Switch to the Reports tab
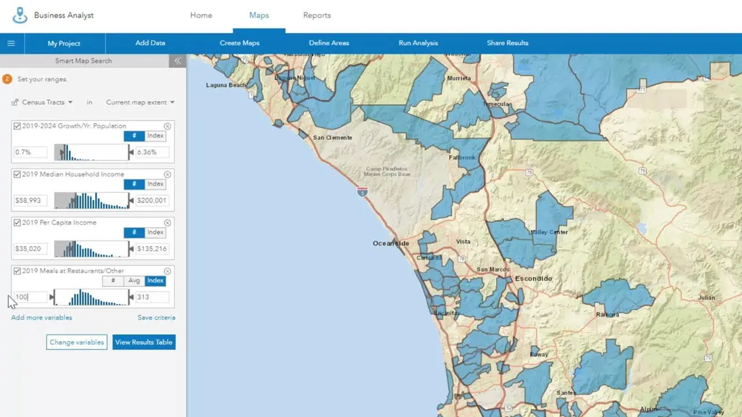The width and height of the screenshot is (742, 417). pos(317,16)
